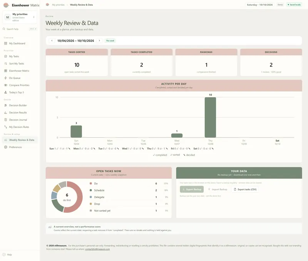This screenshot has height=261, width=308.
Task: Go to next week with right chevron
Action: (x=99, y=41)
